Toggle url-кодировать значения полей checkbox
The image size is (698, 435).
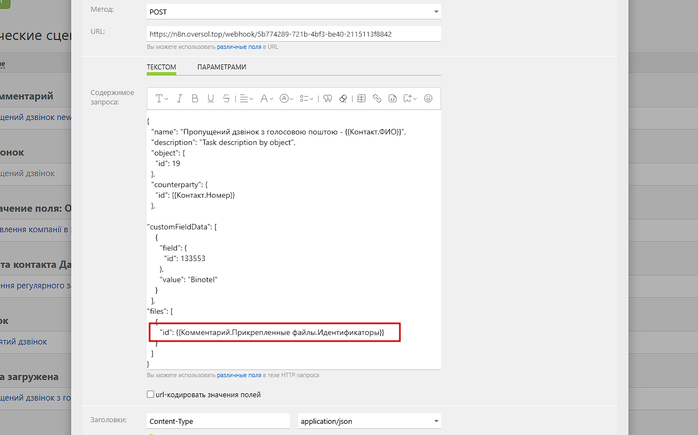[150, 394]
